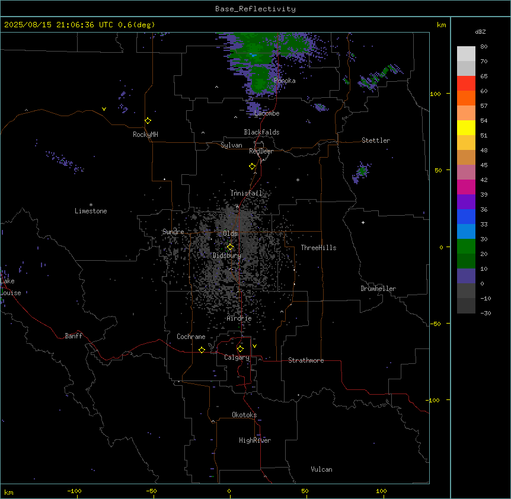Select the light gray 80-70 dBZ swatch

(466, 54)
